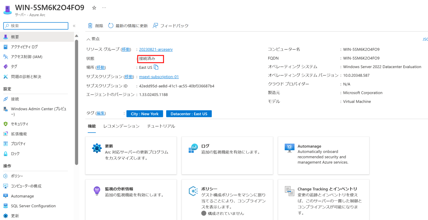Open the 20230821-arceserv resource group link
Image resolution: width=428 pixels, height=220 pixels.
point(156,49)
